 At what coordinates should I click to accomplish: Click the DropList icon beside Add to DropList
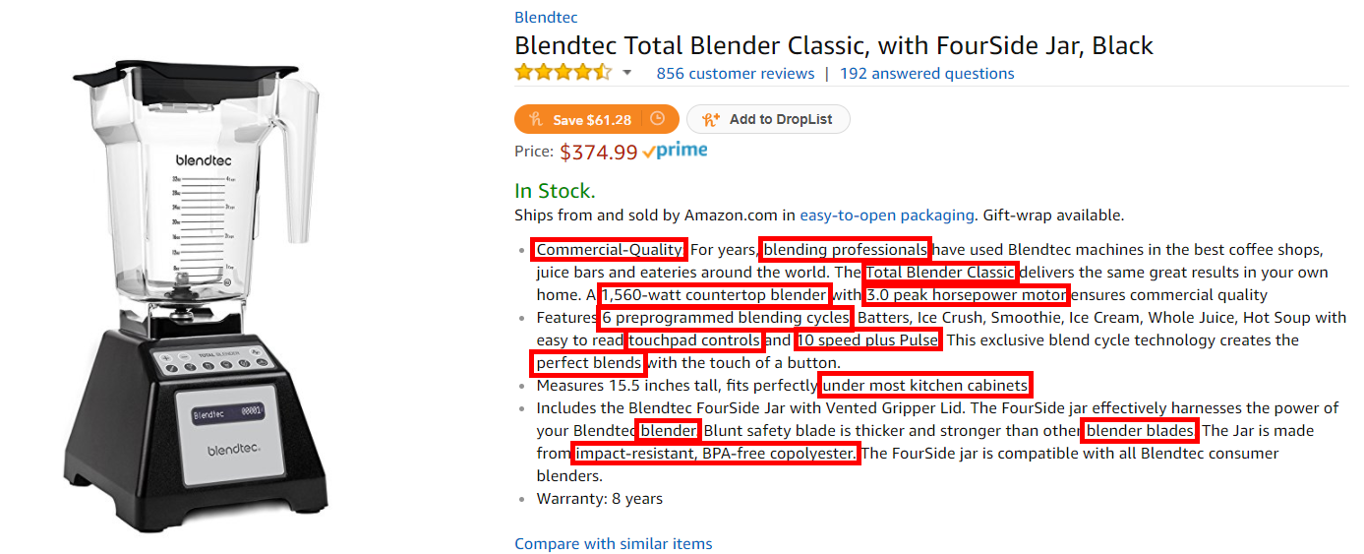tap(711, 119)
